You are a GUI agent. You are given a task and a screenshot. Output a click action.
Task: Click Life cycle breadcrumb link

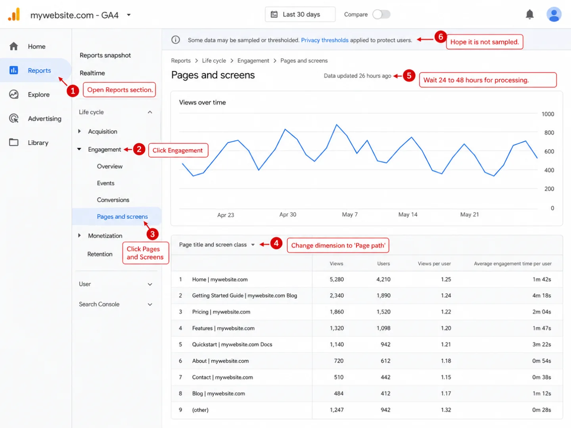[214, 61]
